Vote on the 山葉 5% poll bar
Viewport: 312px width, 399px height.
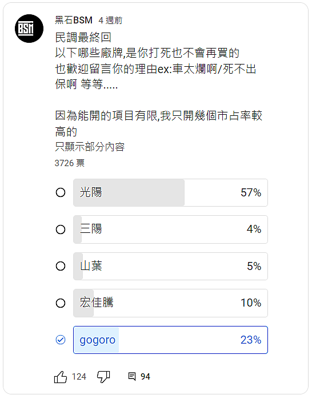tap(170, 266)
